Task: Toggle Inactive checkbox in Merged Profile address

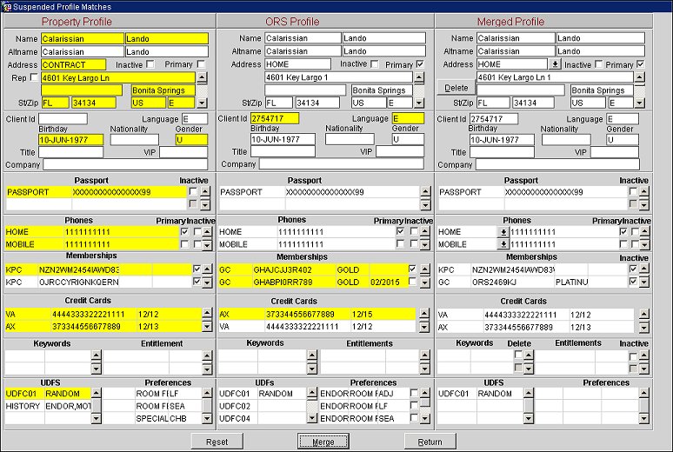Action: pyautogui.click(x=597, y=64)
